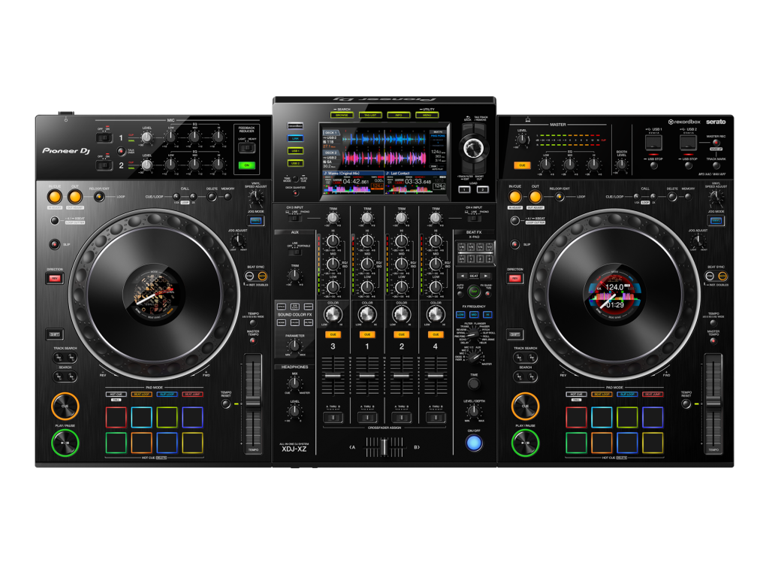This screenshot has width=769, height=565.
Task: Enable headphone CUE for channel 3
Action: (x=333, y=334)
